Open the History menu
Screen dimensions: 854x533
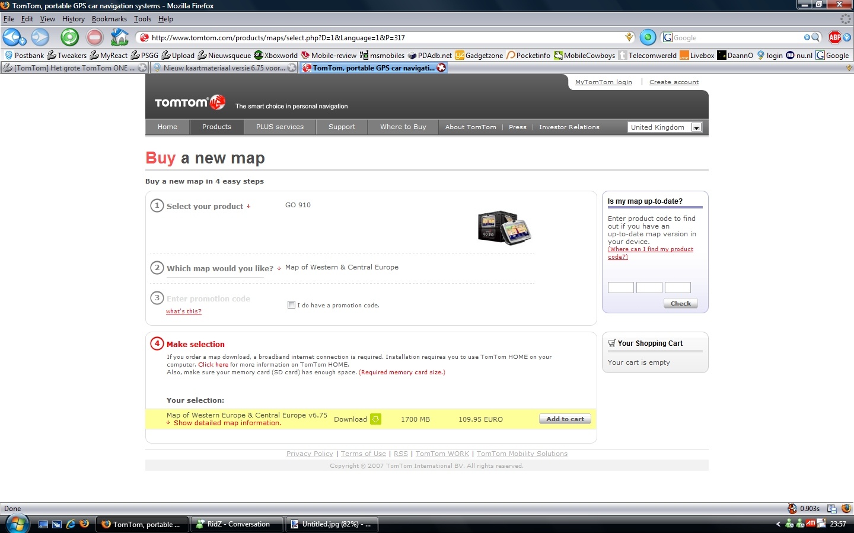pyautogui.click(x=74, y=19)
